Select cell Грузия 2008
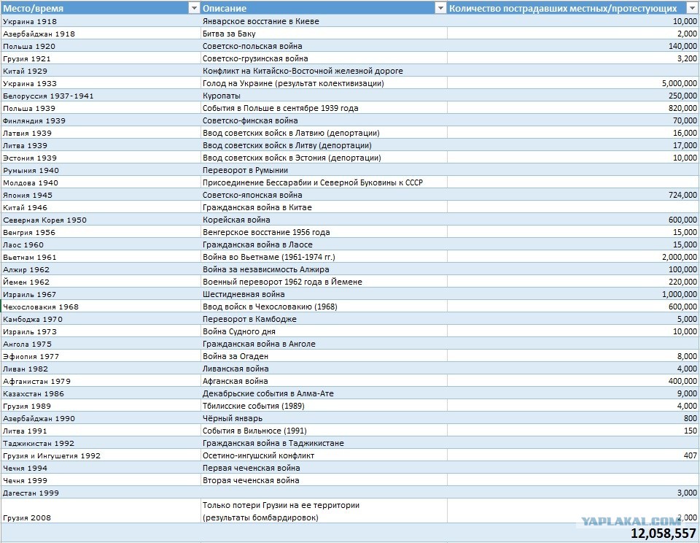This screenshot has height=543, width=700. click(101, 512)
